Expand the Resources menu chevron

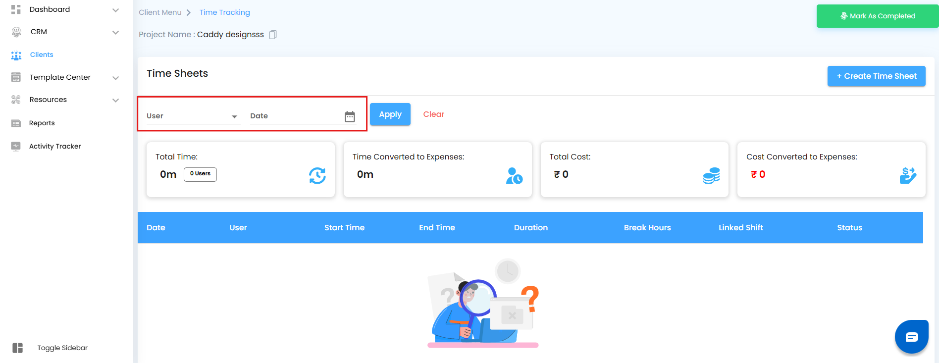(x=115, y=100)
